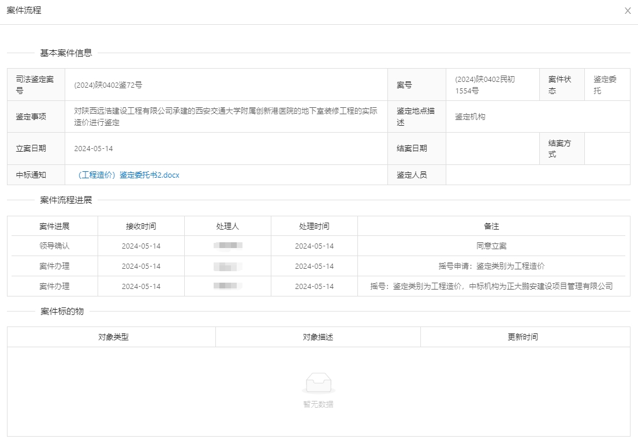Click the 对象类型 column header
The height and width of the screenshot is (443, 638).
point(113,337)
